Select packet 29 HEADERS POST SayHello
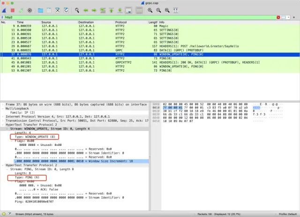This screenshot has height=217, width=300. pos(150,46)
